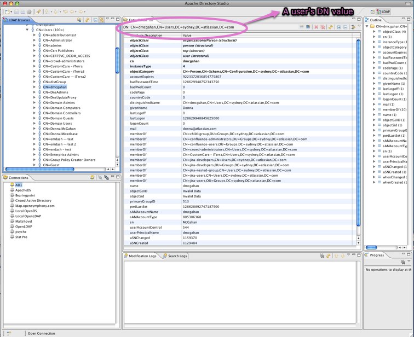414x337 pixels.
Task: Toggle Link with Editor in LDAP Browser
Action: coord(102,20)
